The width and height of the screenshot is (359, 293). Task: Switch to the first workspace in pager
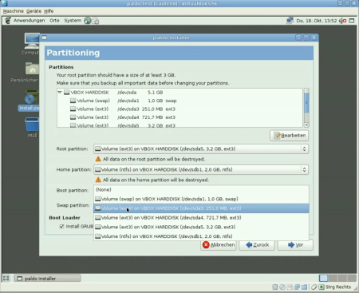324,278
